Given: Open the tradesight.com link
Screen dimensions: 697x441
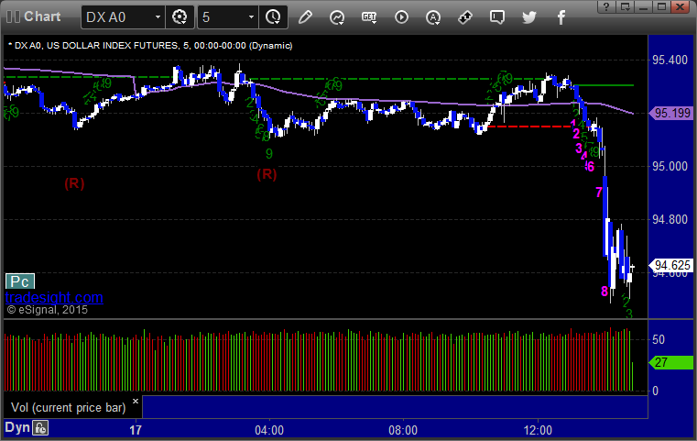Looking at the screenshot, I should [x=54, y=297].
